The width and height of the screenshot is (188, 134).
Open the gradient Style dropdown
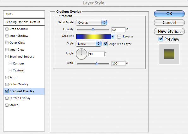[88, 44]
